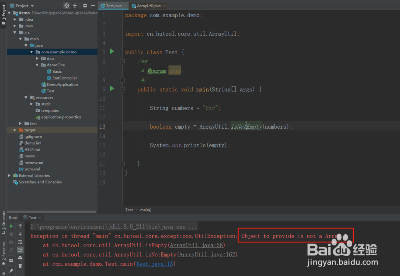The height and width of the screenshot is (276, 400).
Task: Select the Basic class file
Action: (x=54, y=71)
